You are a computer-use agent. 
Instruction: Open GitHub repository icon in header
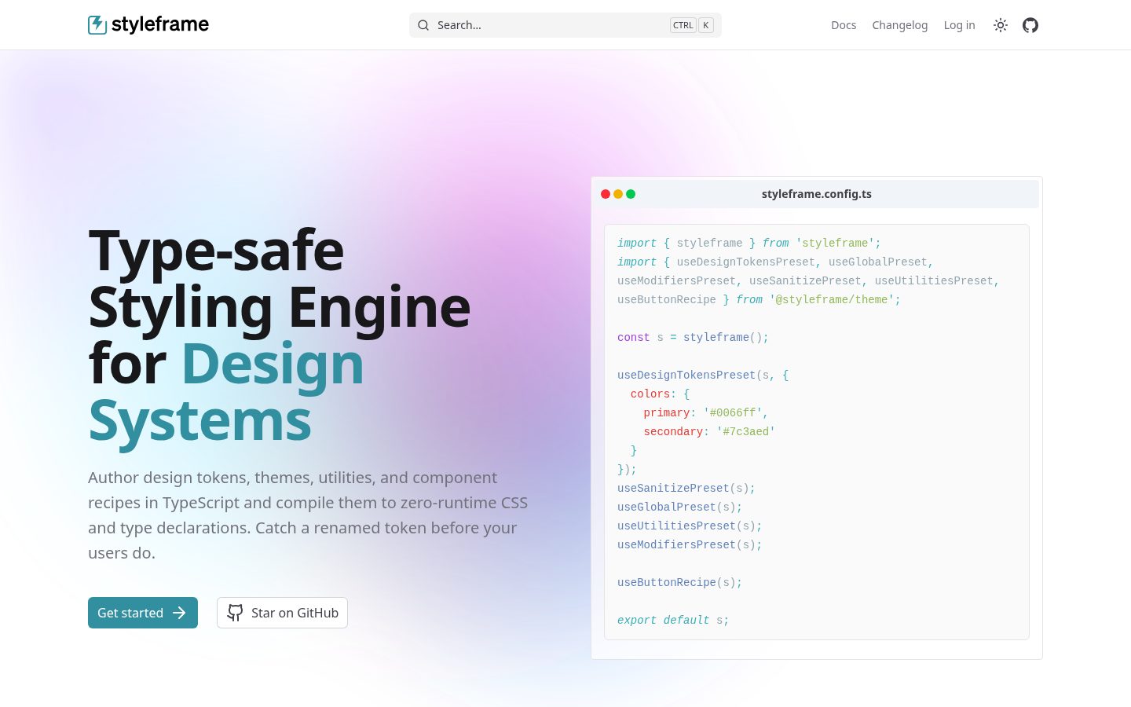1030,25
